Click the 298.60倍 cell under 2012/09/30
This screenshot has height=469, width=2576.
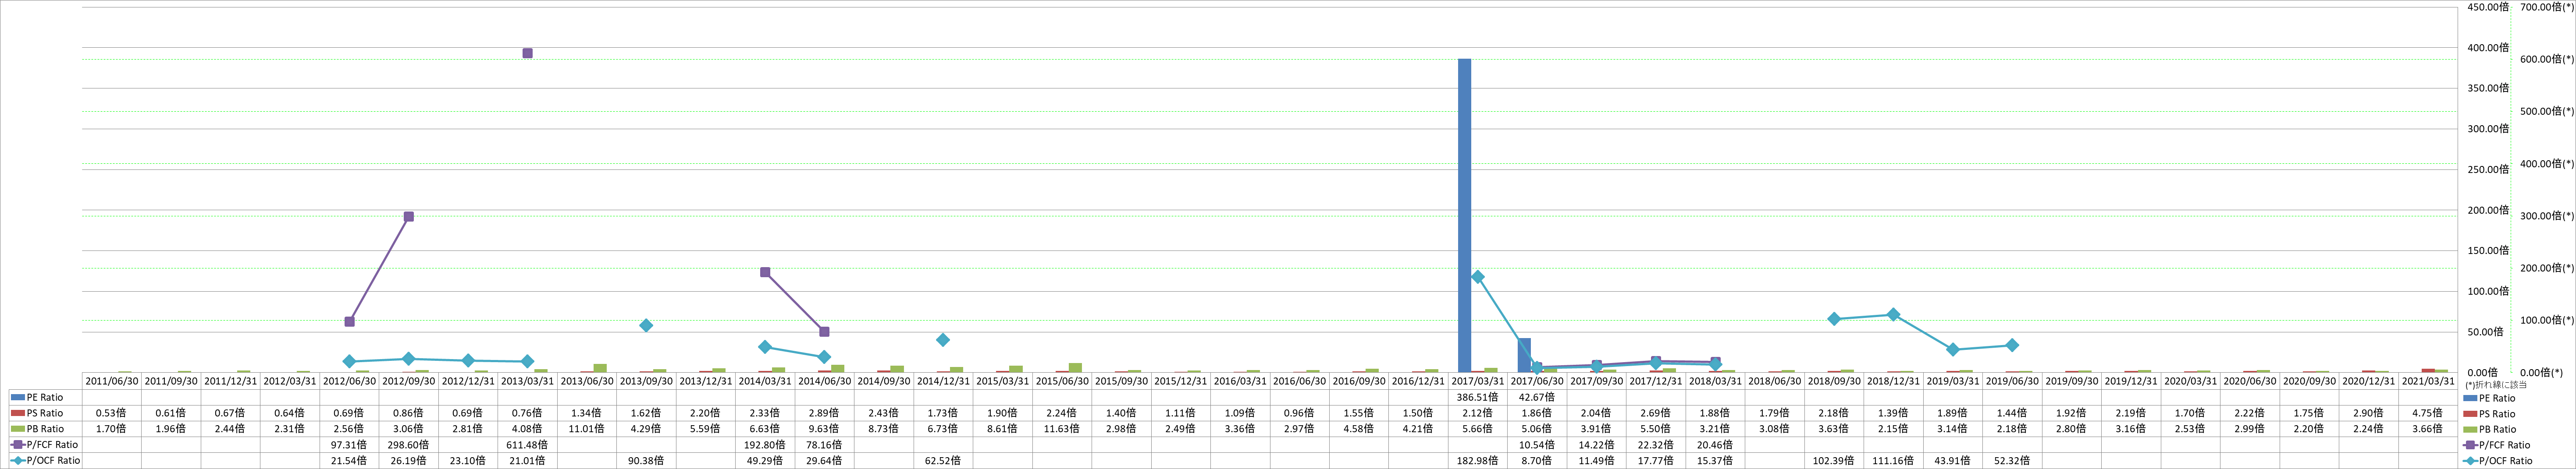point(408,445)
